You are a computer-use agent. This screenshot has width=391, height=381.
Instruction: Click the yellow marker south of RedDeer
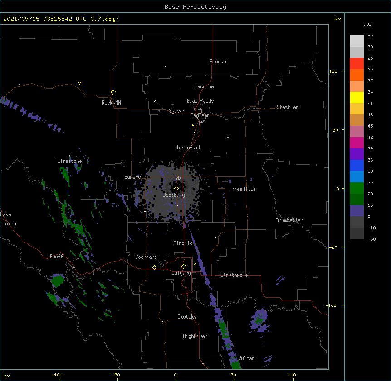[x=193, y=127]
